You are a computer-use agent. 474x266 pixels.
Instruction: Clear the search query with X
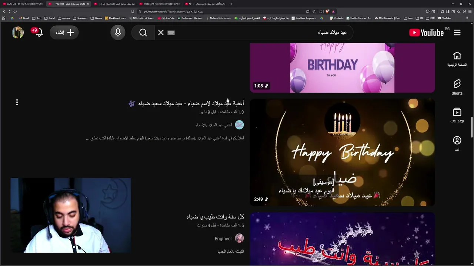(161, 33)
